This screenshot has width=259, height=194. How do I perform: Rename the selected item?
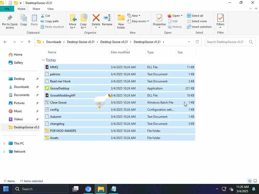coord(107,20)
